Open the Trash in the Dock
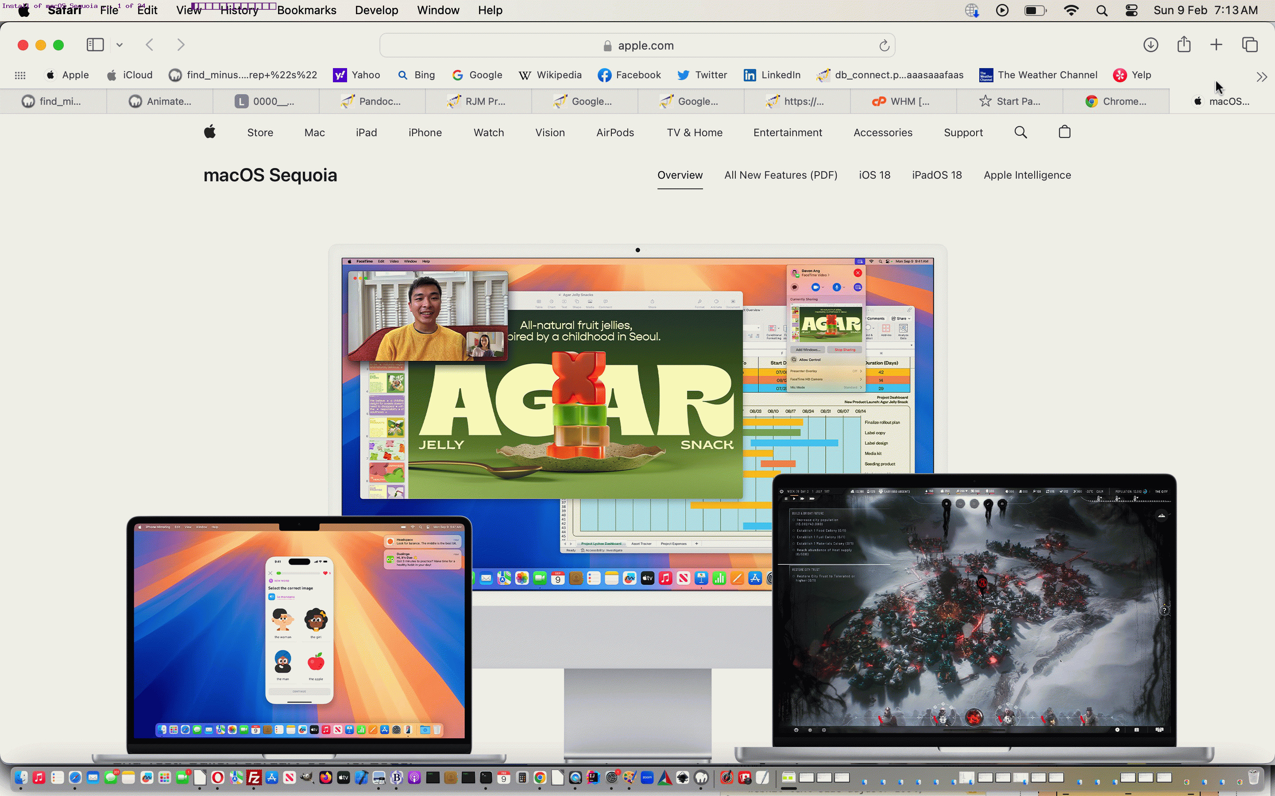Viewport: 1275px width, 796px height. [1253, 777]
